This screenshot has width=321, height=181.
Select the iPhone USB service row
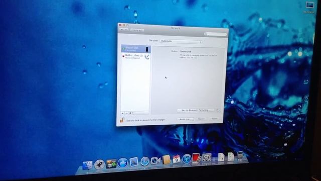coord(136,49)
